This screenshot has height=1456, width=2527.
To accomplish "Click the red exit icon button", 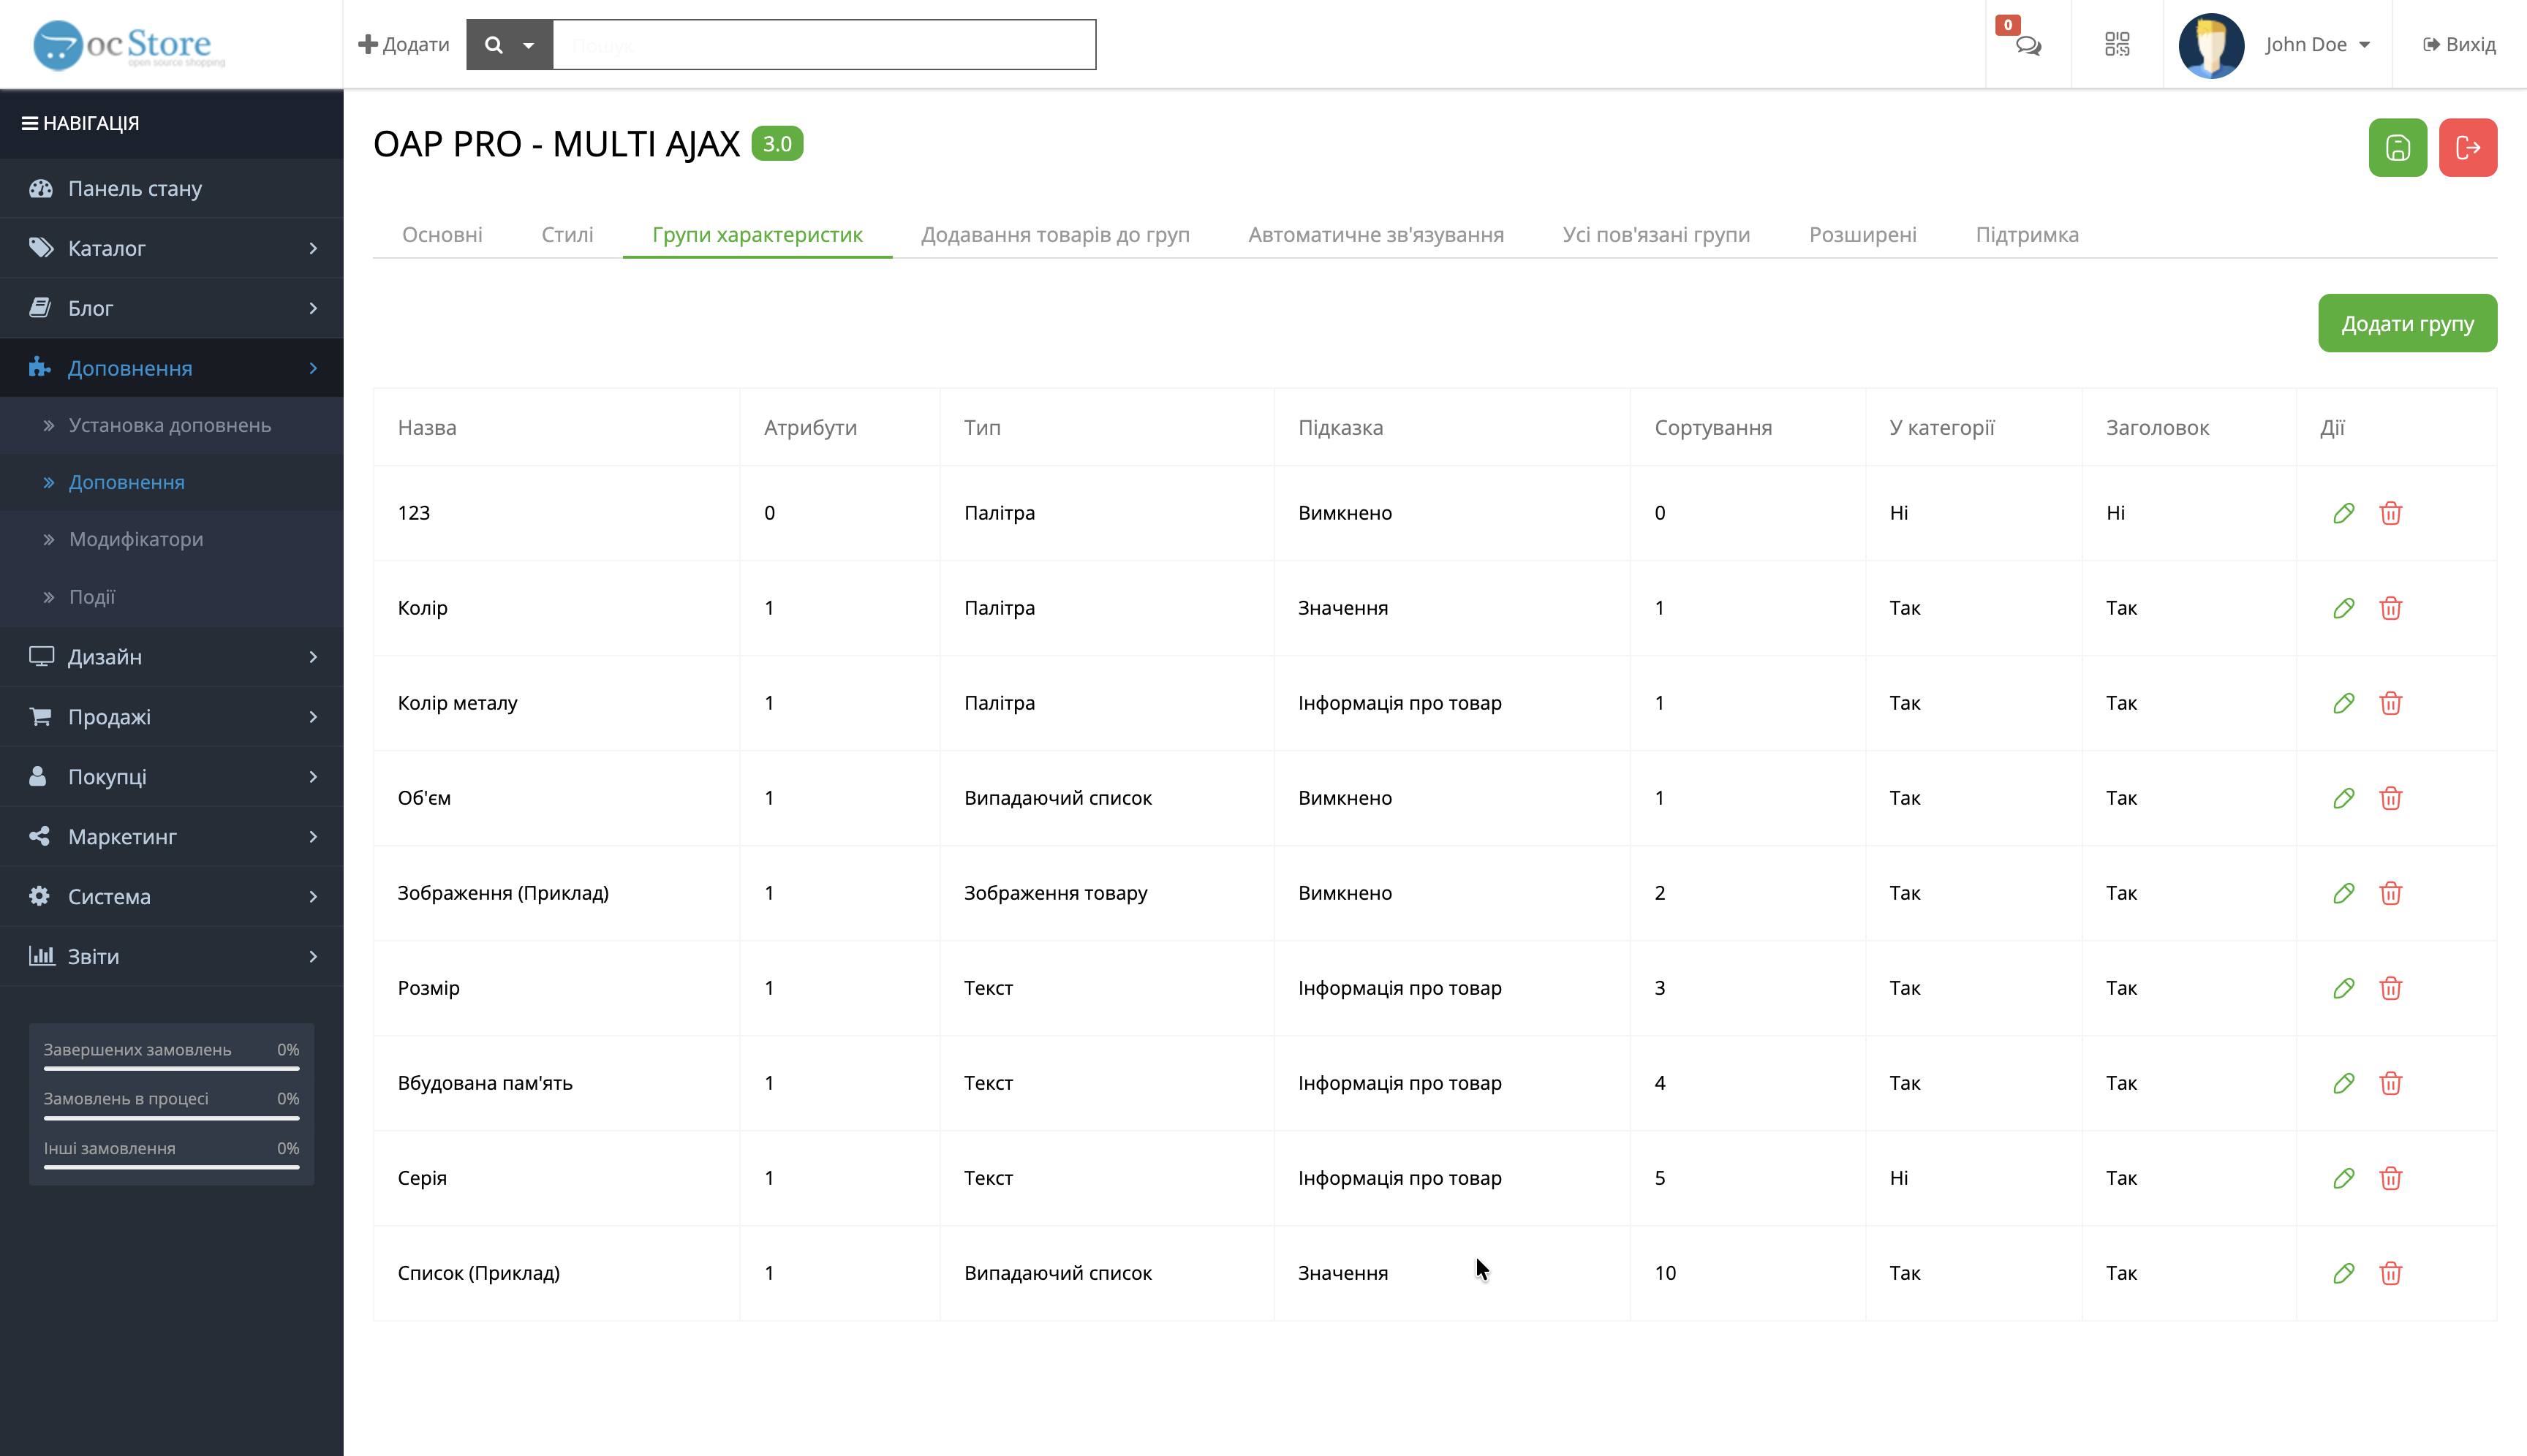I will pyautogui.click(x=2467, y=148).
